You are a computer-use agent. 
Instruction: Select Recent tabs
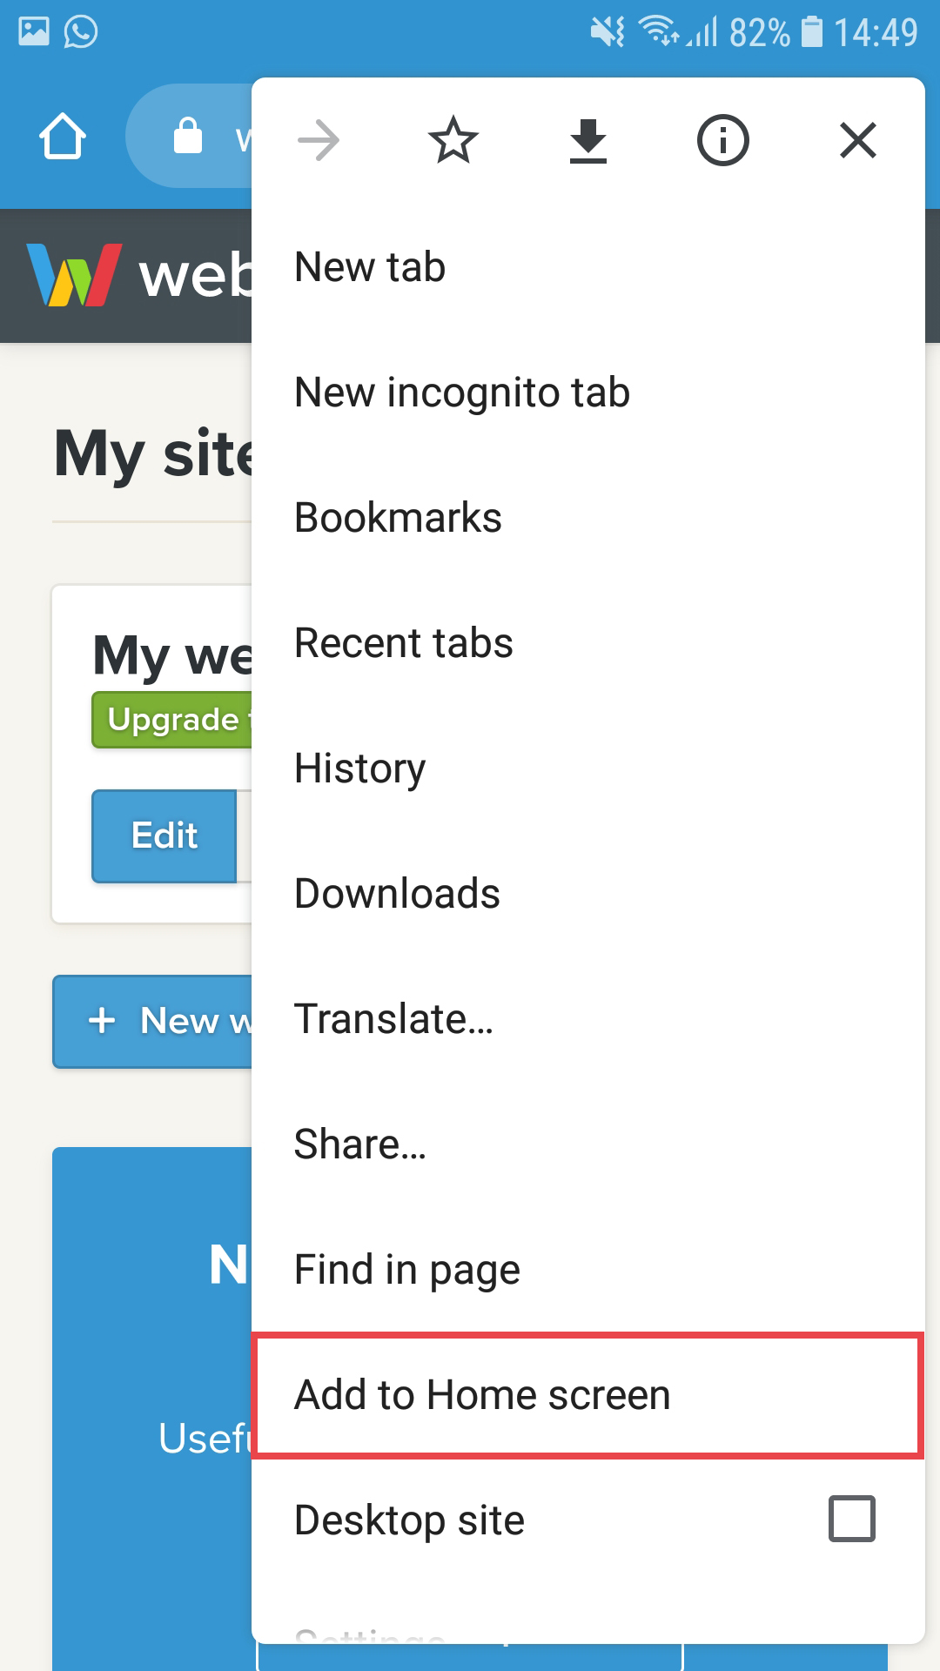pos(404,643)
